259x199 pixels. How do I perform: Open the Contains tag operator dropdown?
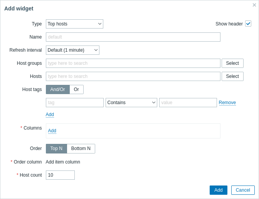[131, 103]
